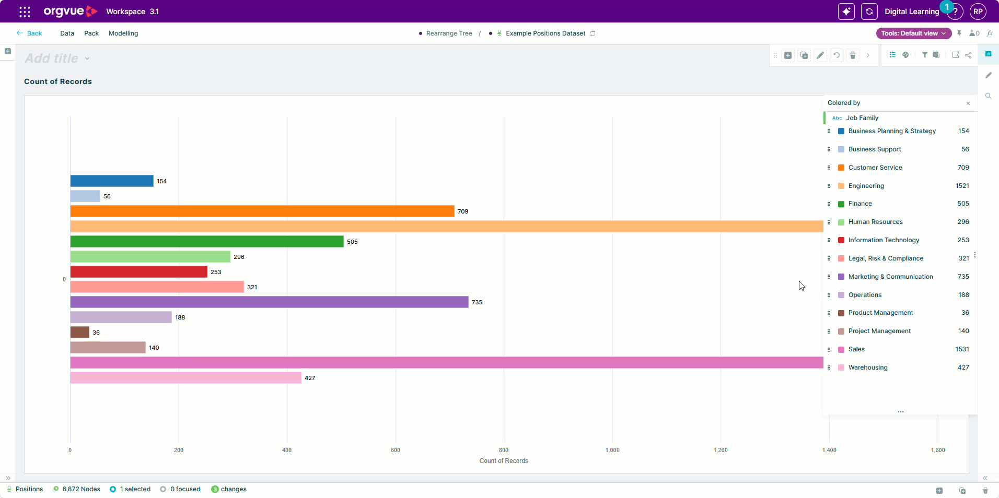999x498 pixels.
Task: Collapse right panel with double chevron
Action: click(x=985, y=478)
